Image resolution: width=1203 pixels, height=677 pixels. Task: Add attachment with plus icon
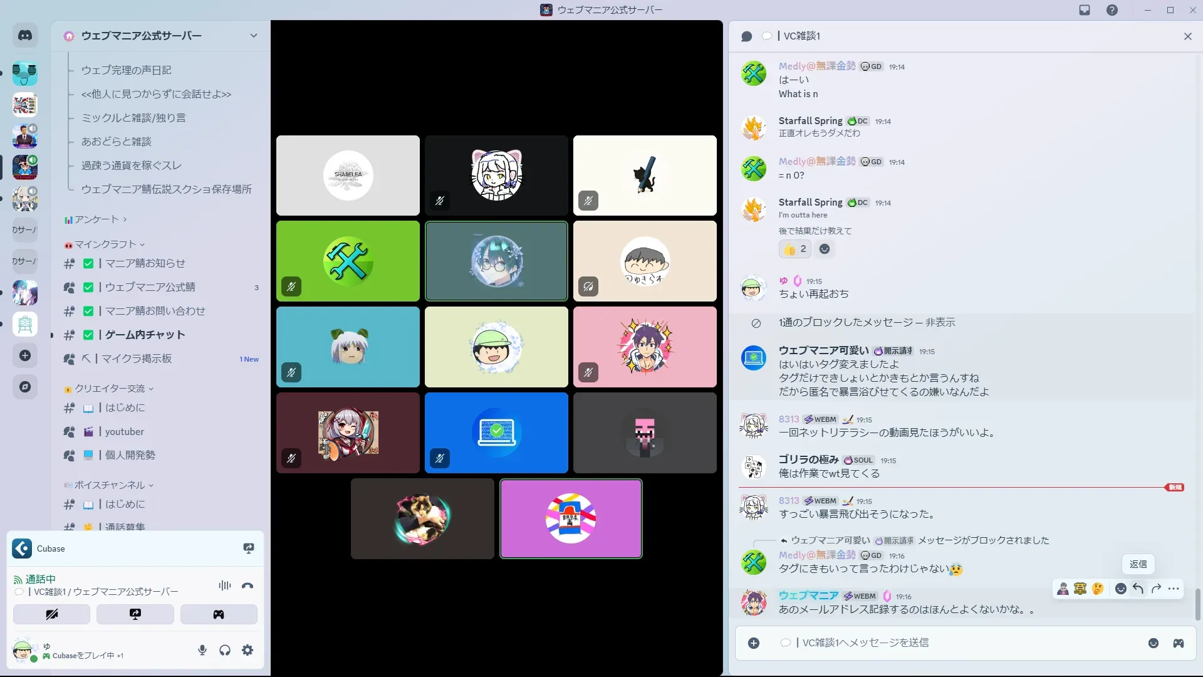(x=754, y=643)
